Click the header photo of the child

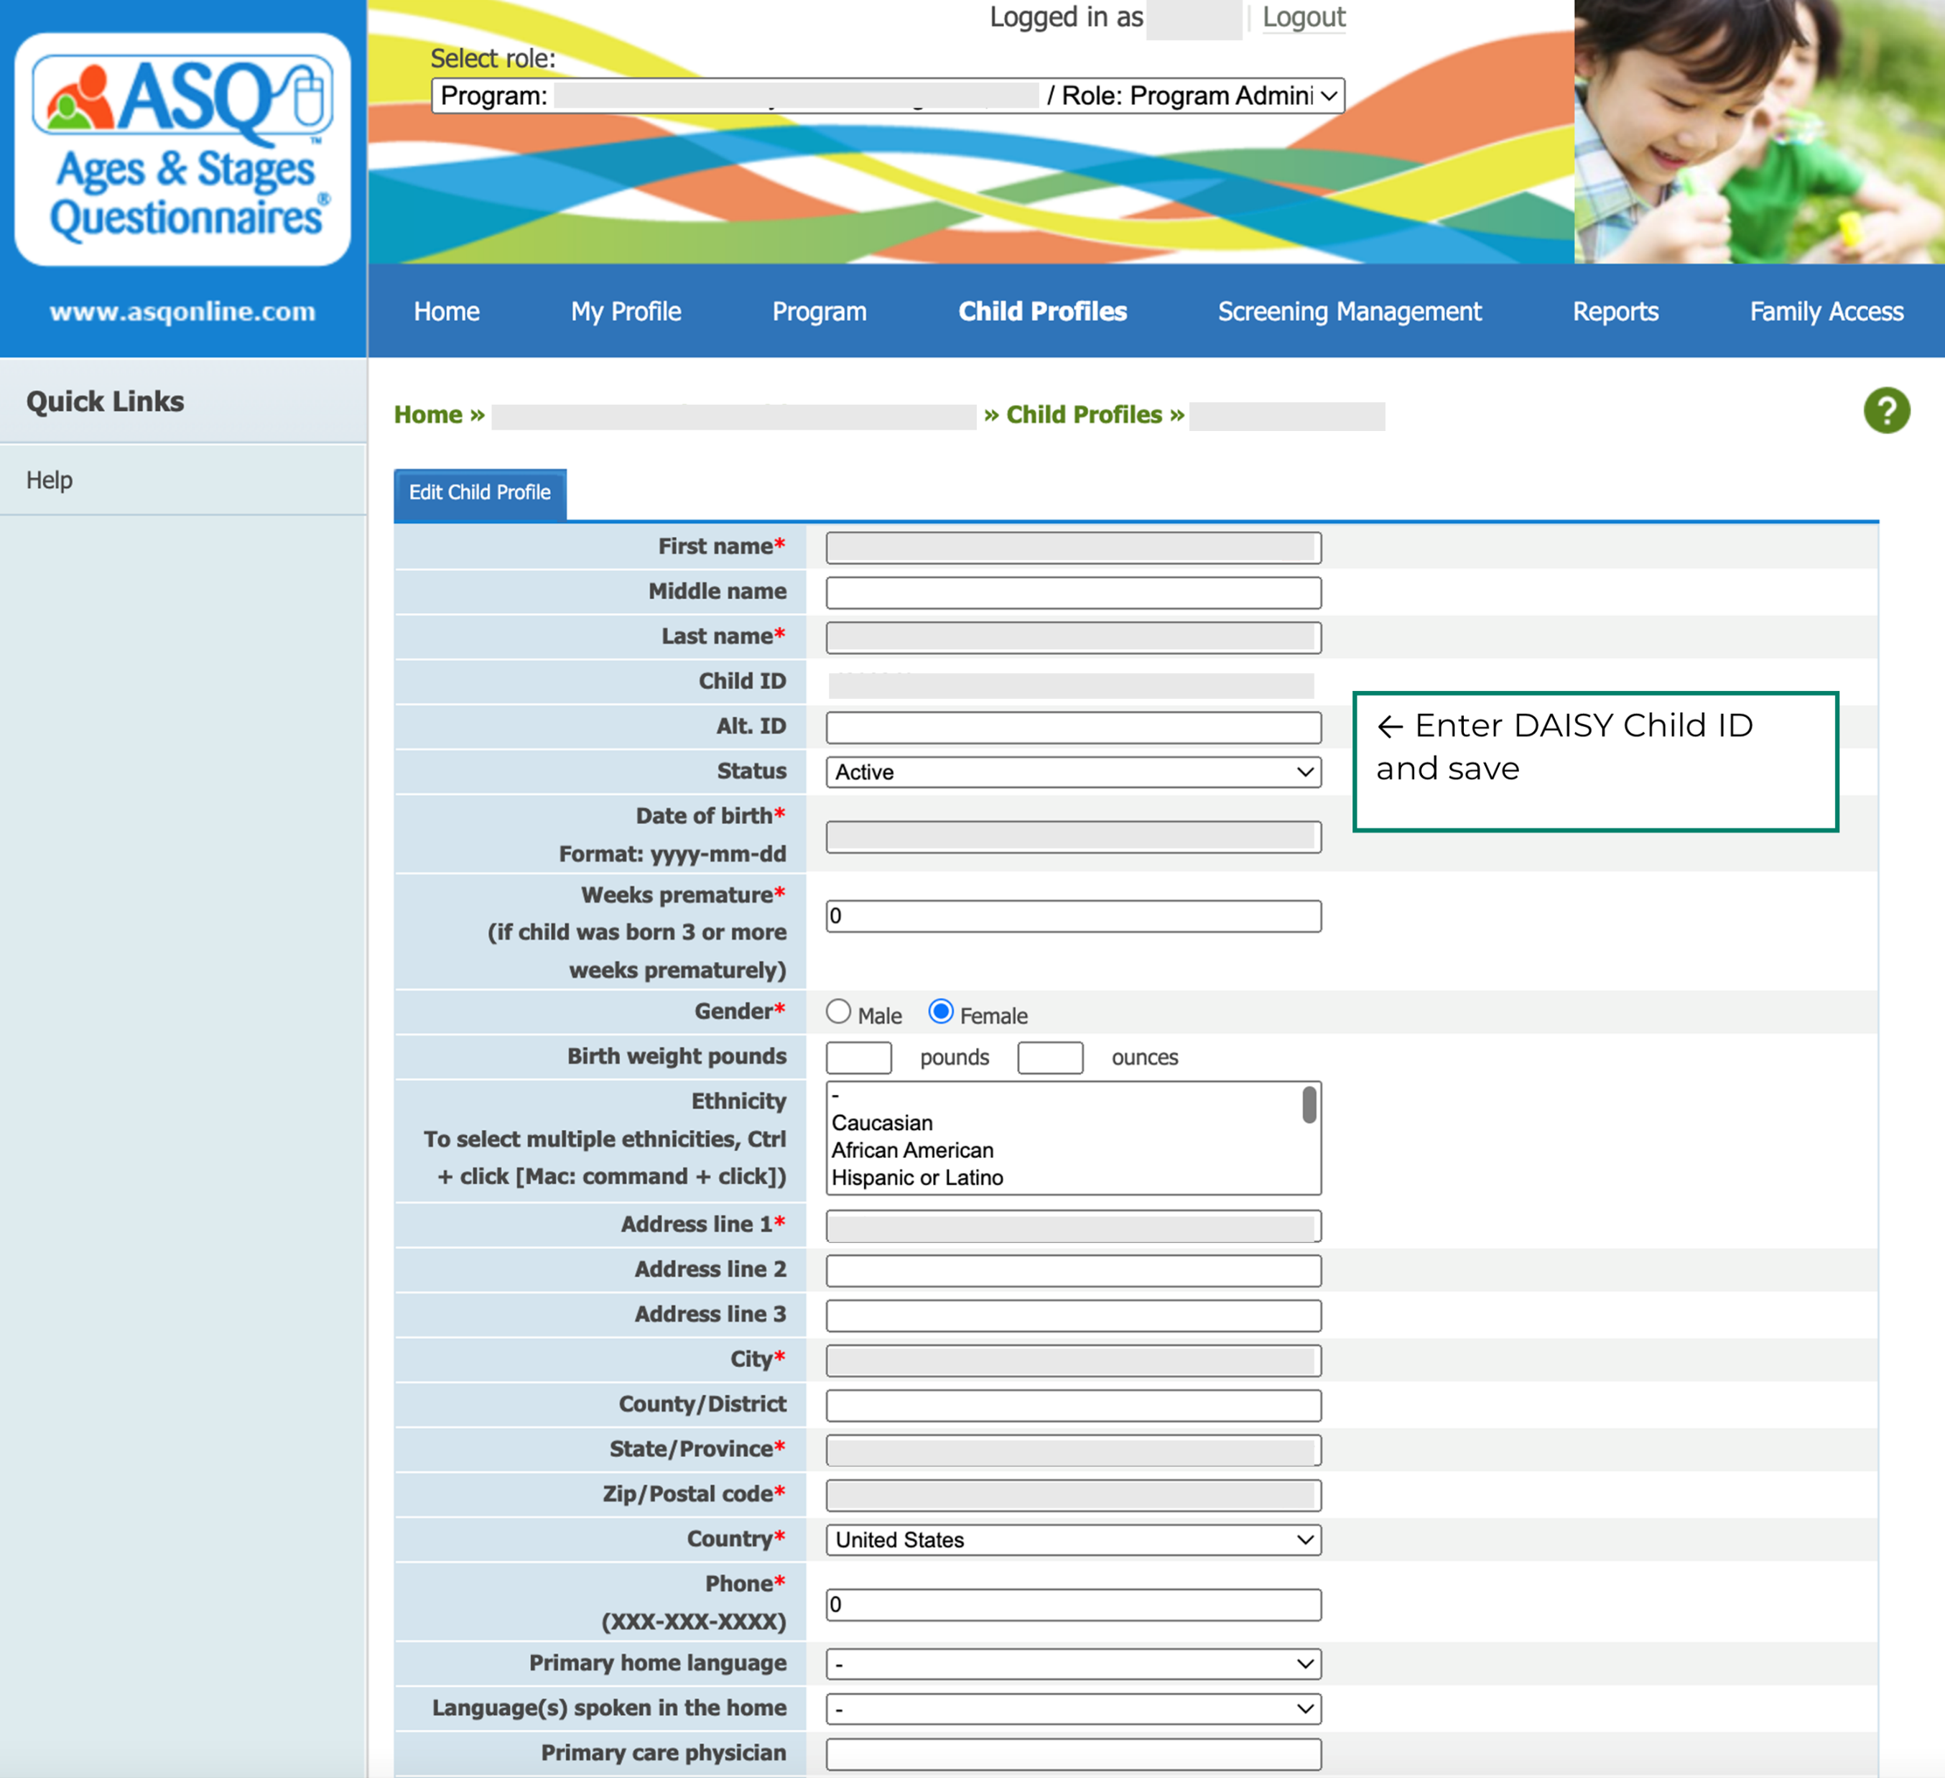point(1759,131)
